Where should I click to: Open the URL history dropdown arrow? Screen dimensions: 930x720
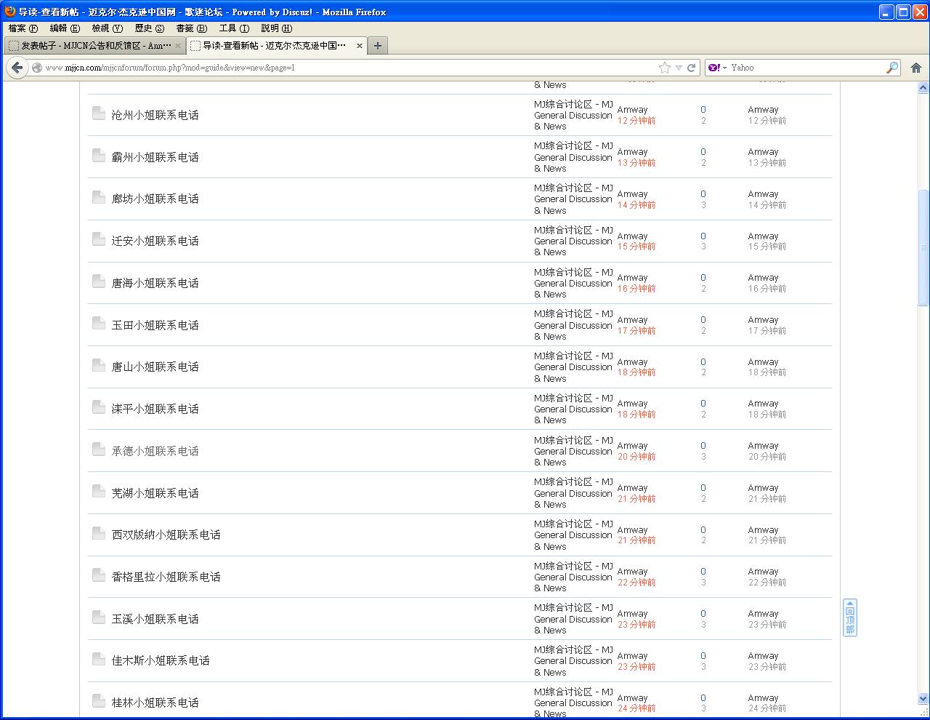coord(679,68)
